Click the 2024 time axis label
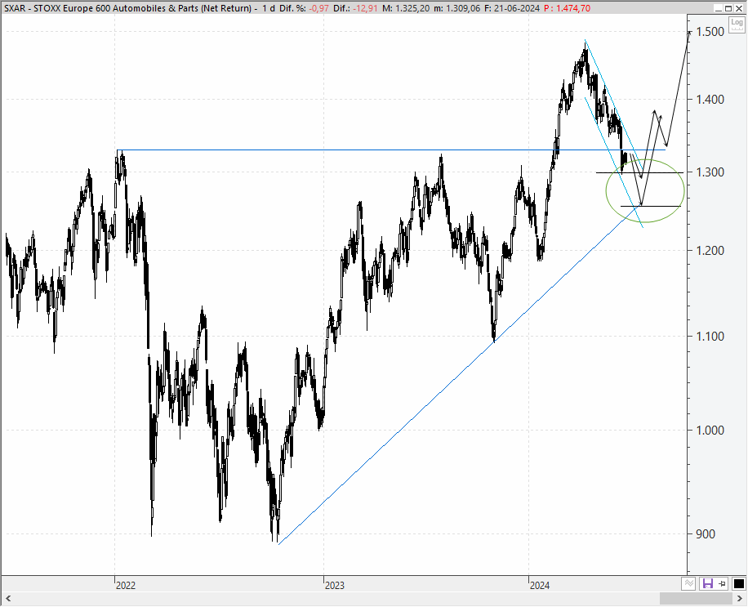The width and height of the screenshot is (748, 607). 540,585
